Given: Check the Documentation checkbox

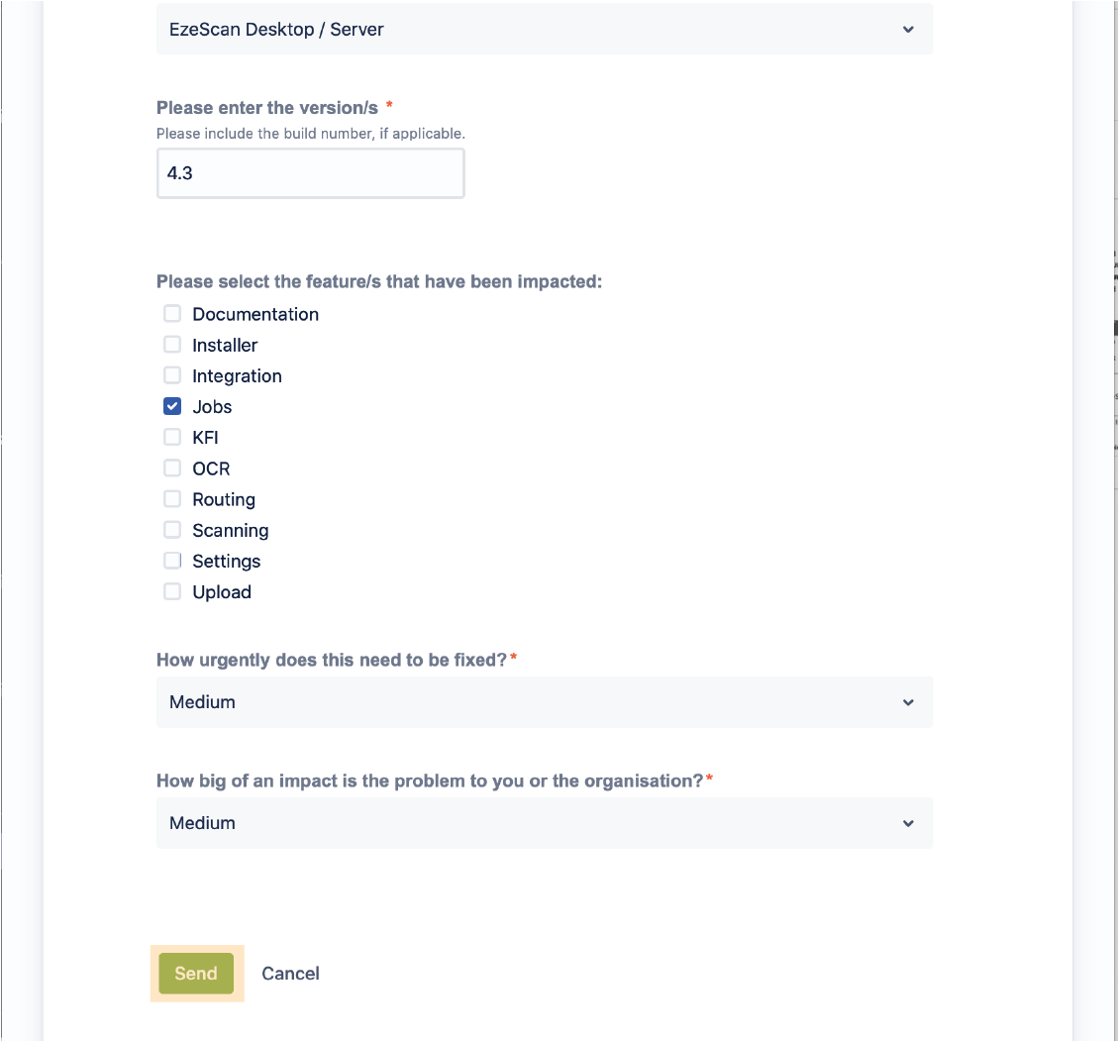Looking at the screenshot, I should point(172,314).
